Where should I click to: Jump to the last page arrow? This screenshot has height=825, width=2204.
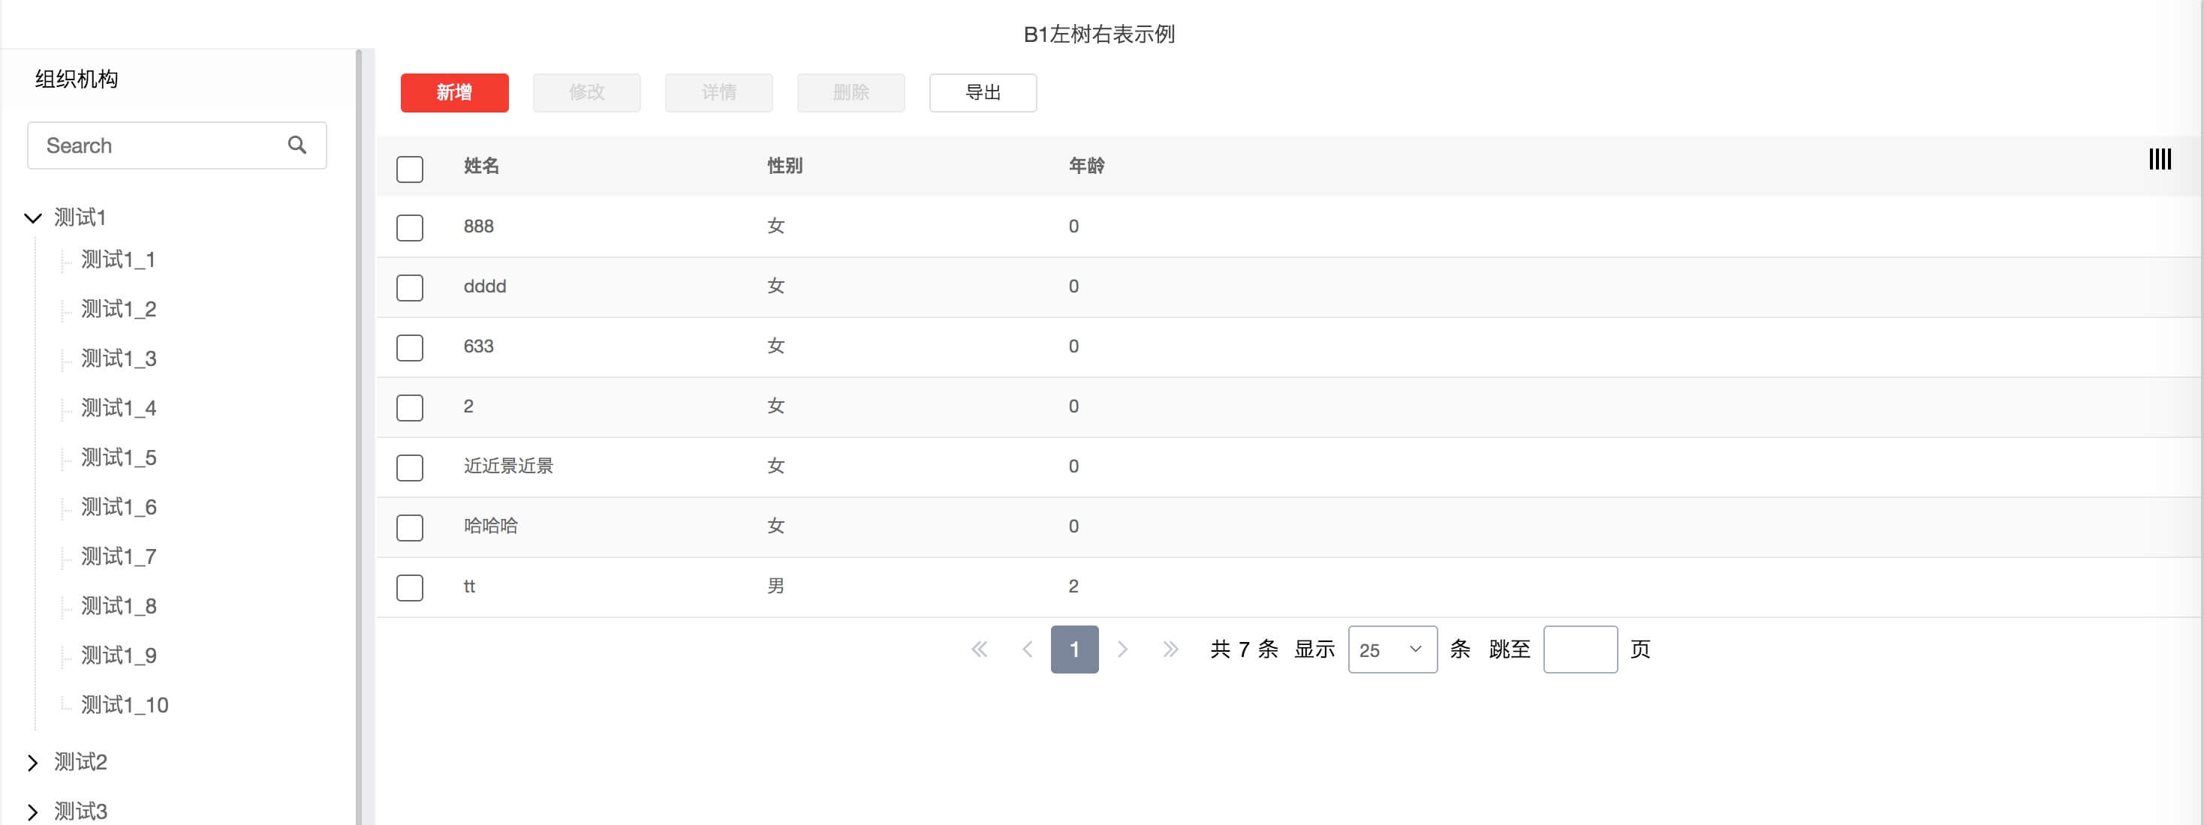(x=1170, y=649)
